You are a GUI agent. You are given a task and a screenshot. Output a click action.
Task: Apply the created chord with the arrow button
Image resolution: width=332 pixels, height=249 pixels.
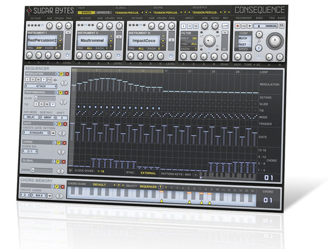[50, 196]
